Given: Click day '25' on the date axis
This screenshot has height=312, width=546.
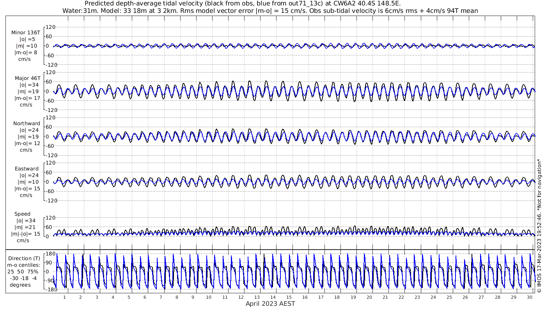Looking at the screenshot, I should (x=449, y=297).
